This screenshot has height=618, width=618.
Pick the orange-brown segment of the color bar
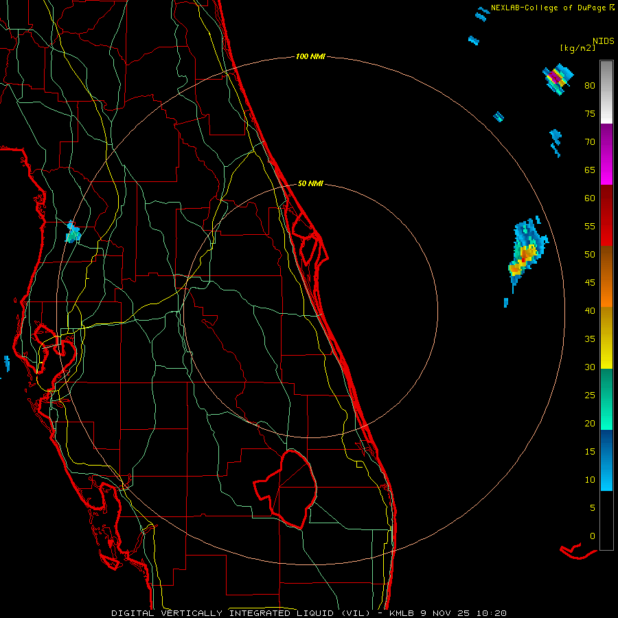coord(606,276)
